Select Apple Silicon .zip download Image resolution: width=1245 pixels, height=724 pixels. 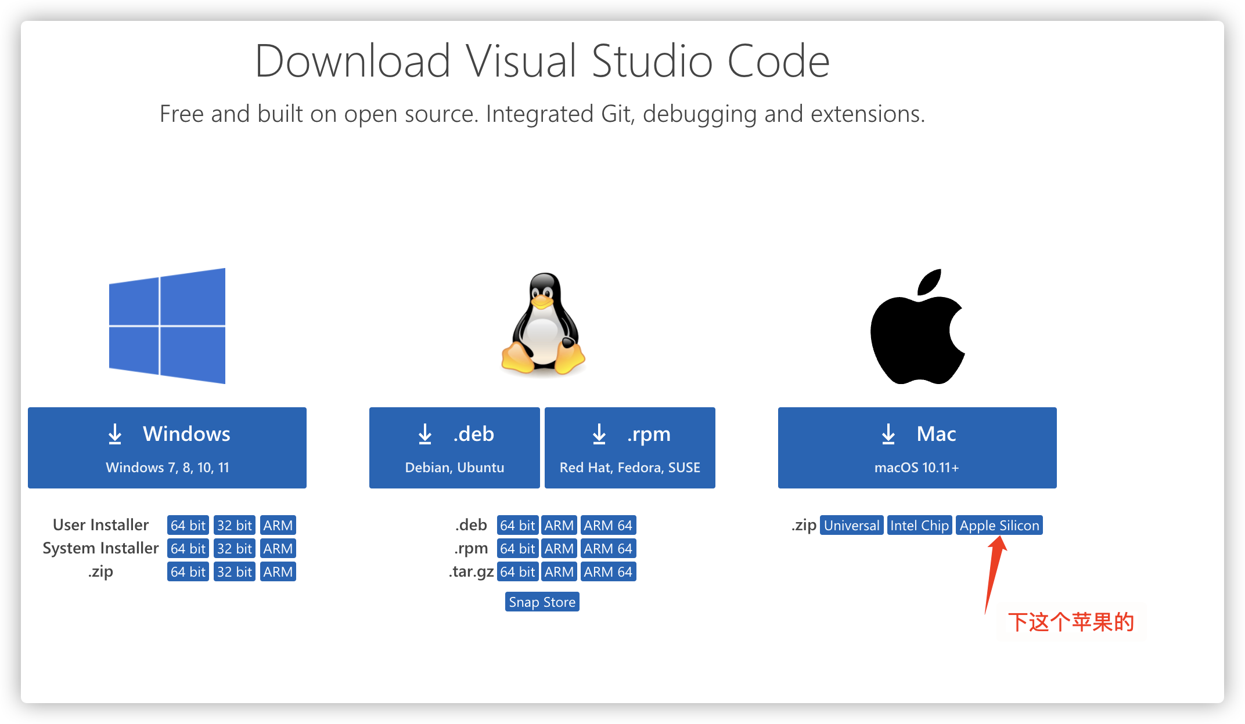click(999, 526)
